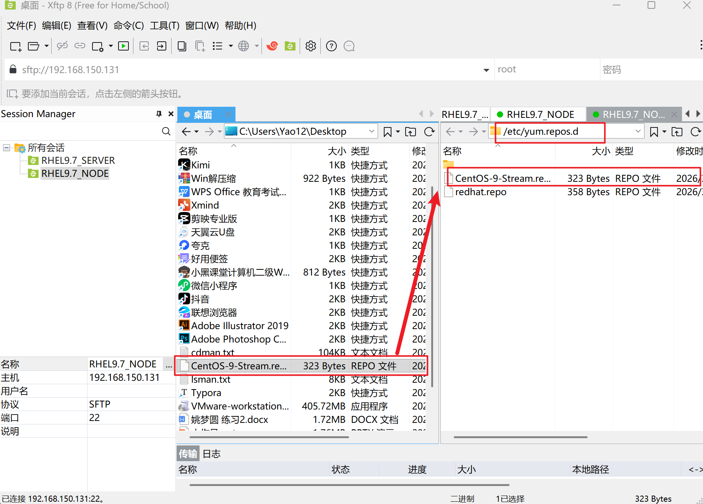Open the 帮助(H) menu
The height and width of the screenshot is (504, 703).
click(240, 26)
